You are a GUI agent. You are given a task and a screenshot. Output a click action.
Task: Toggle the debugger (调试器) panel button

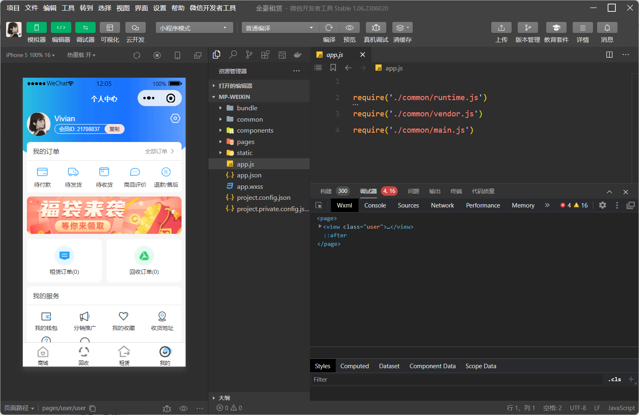tap(85, 28)
